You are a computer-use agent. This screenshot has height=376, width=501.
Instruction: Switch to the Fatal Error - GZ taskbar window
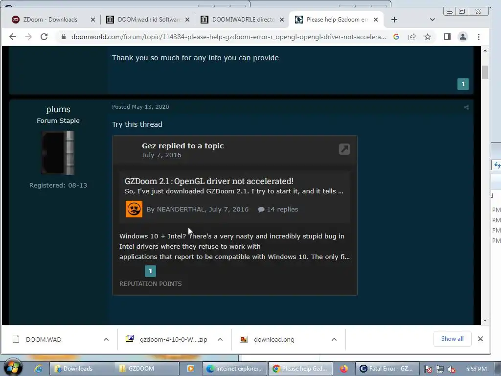(x=387, y=369)
